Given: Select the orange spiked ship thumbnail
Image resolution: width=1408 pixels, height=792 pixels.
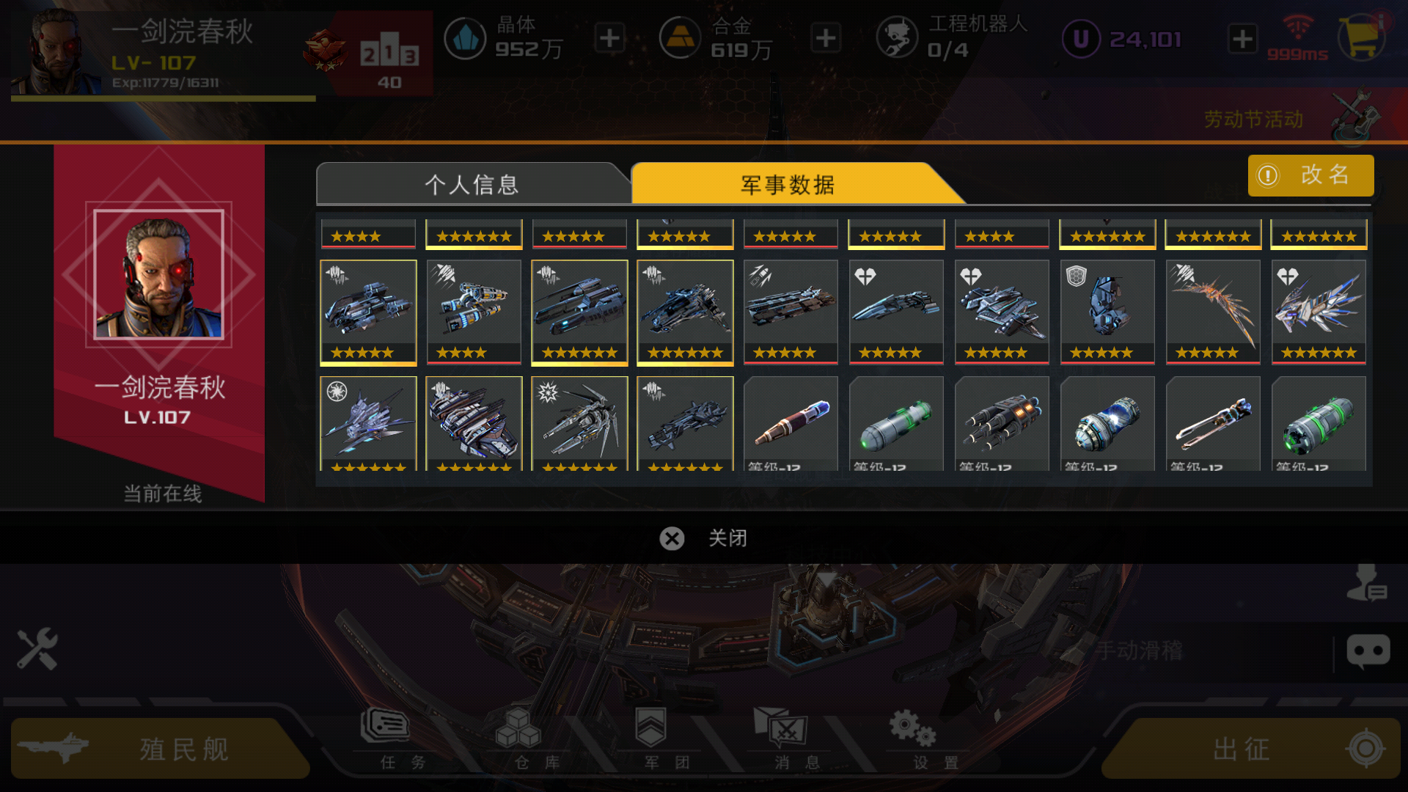Looking at the screenshot, I should point(1213,312).
